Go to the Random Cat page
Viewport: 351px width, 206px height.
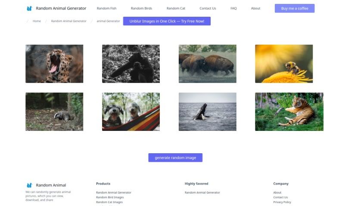coord(176,8)
